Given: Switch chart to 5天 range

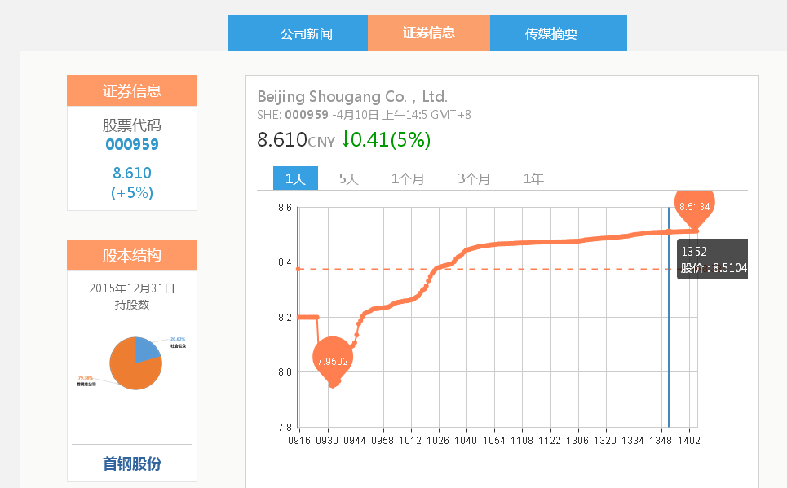Looking at the screenshot, I should click(349, 178).
